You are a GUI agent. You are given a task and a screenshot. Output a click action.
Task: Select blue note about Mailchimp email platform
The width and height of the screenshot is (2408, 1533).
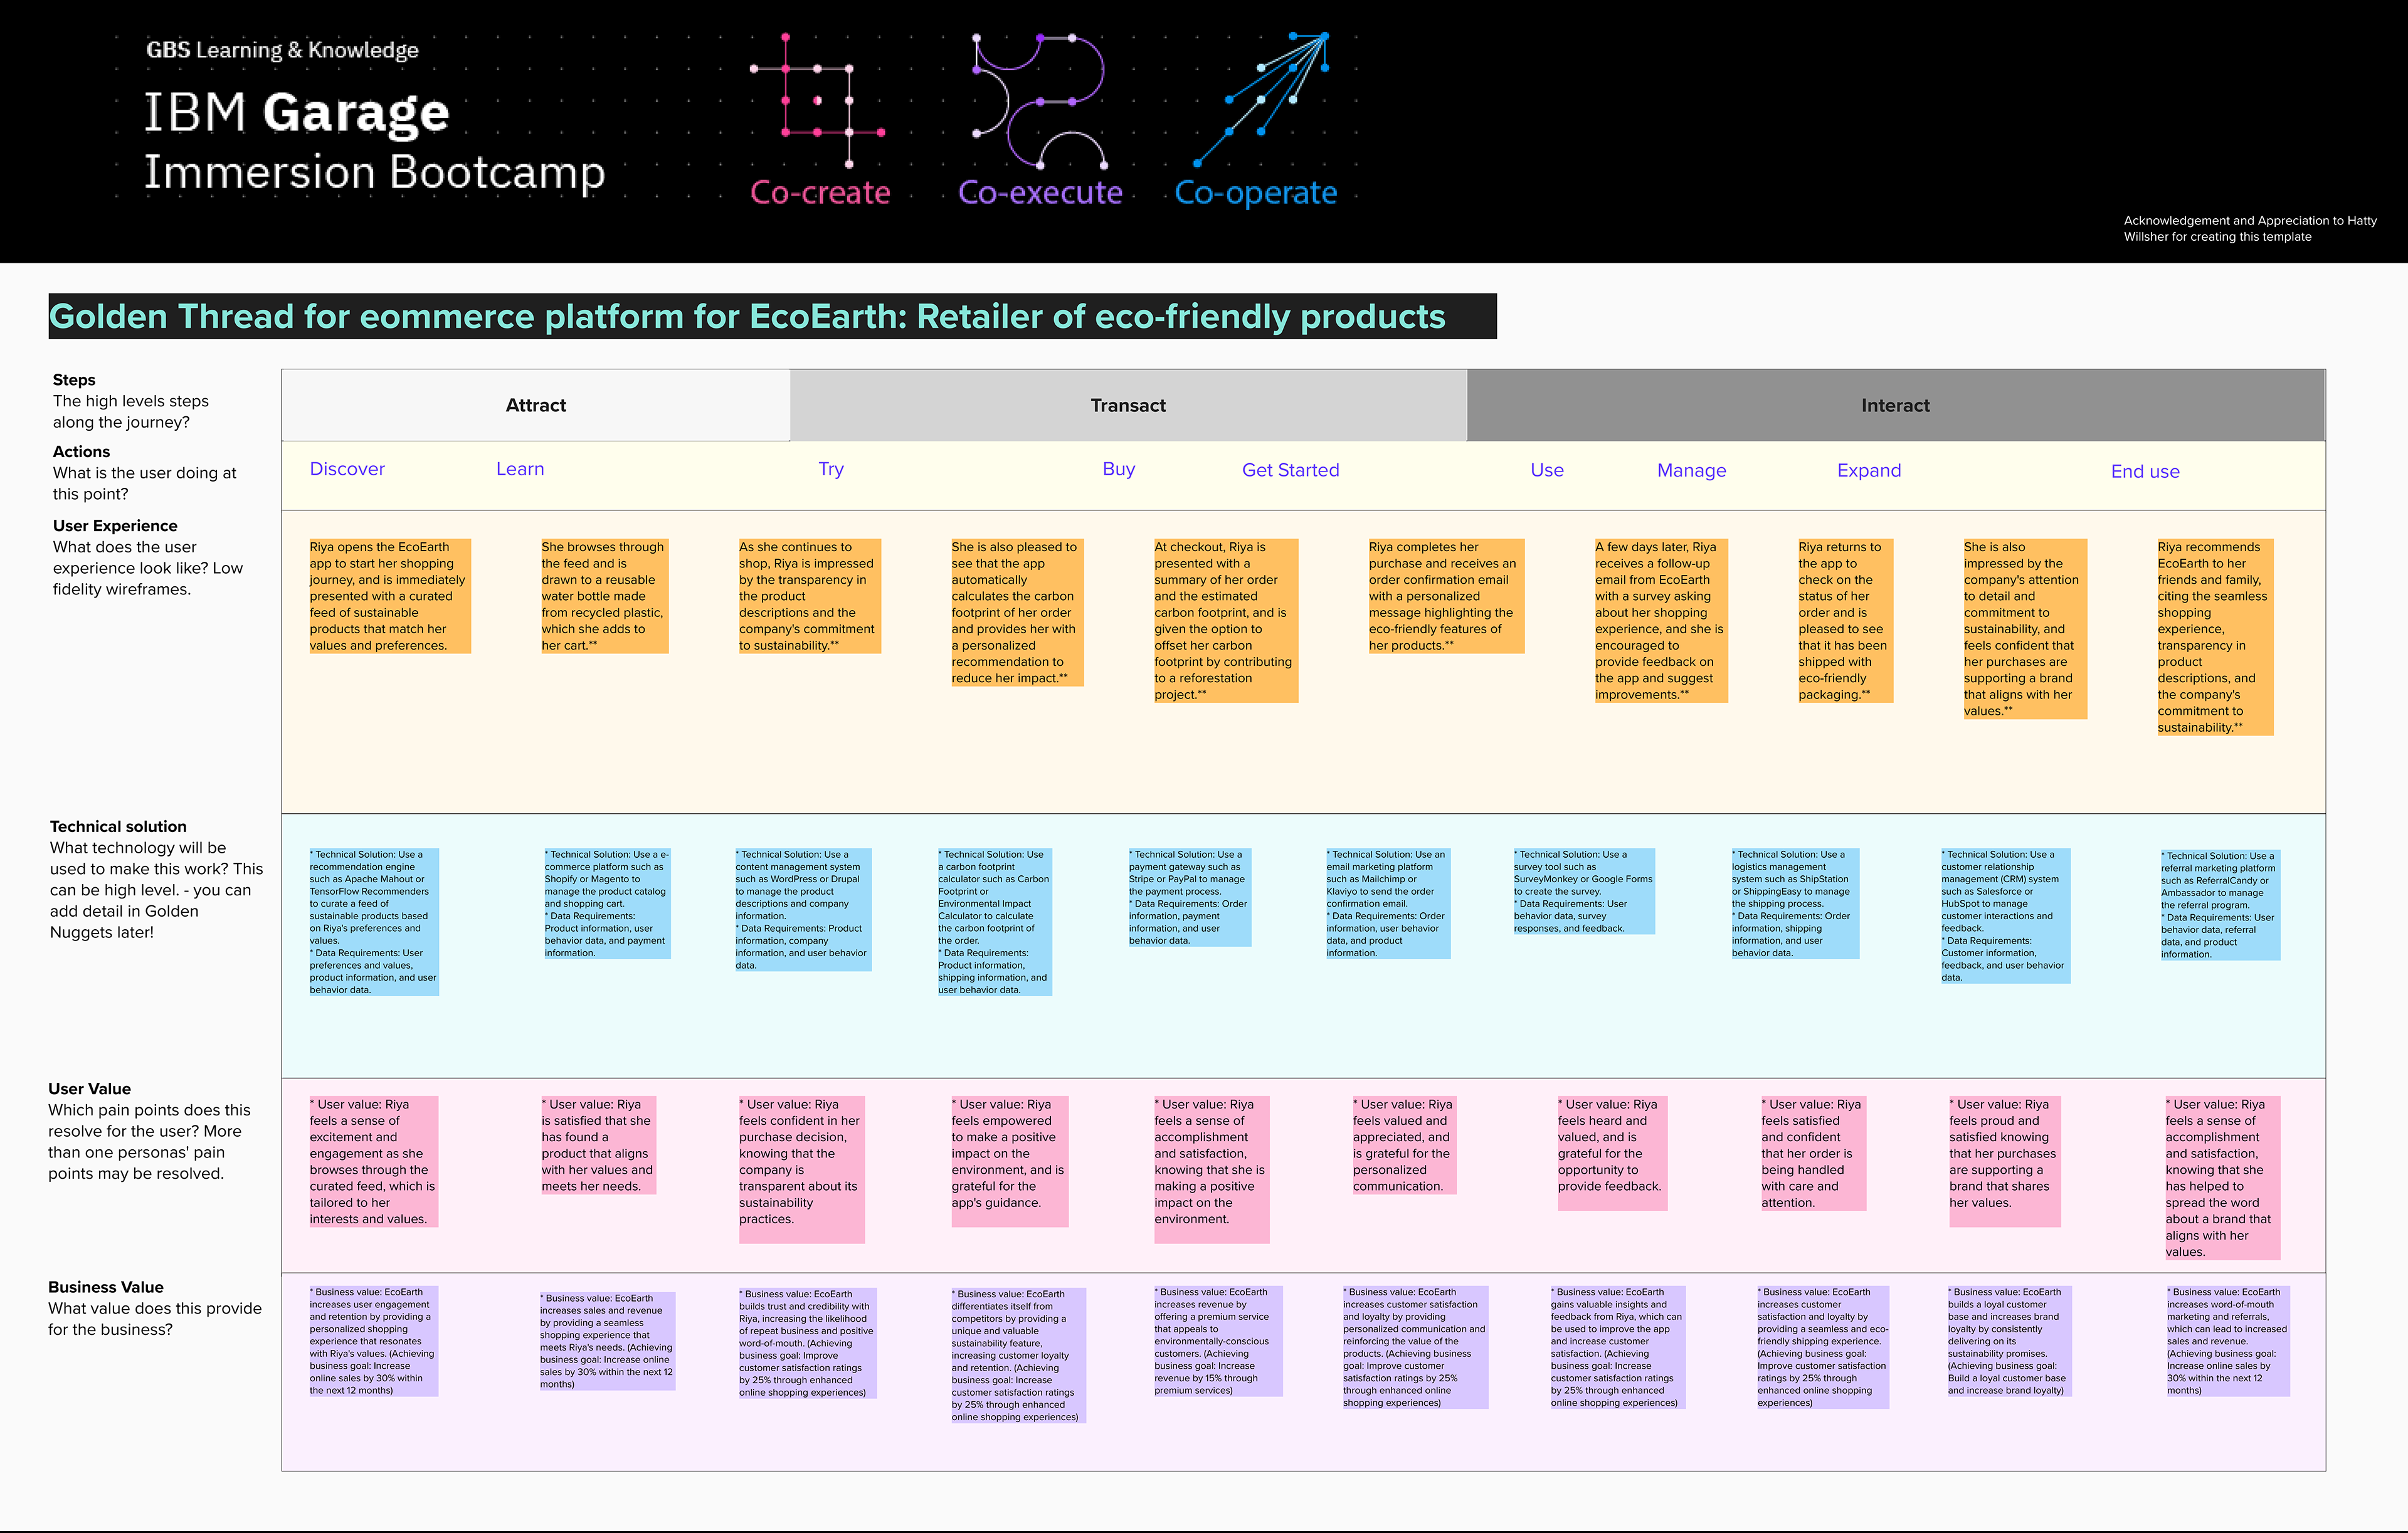[x=1387, y=904]
